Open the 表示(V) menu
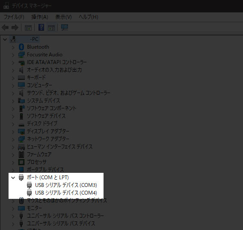Viewport: 243px width, 230px height. (63, 17)
